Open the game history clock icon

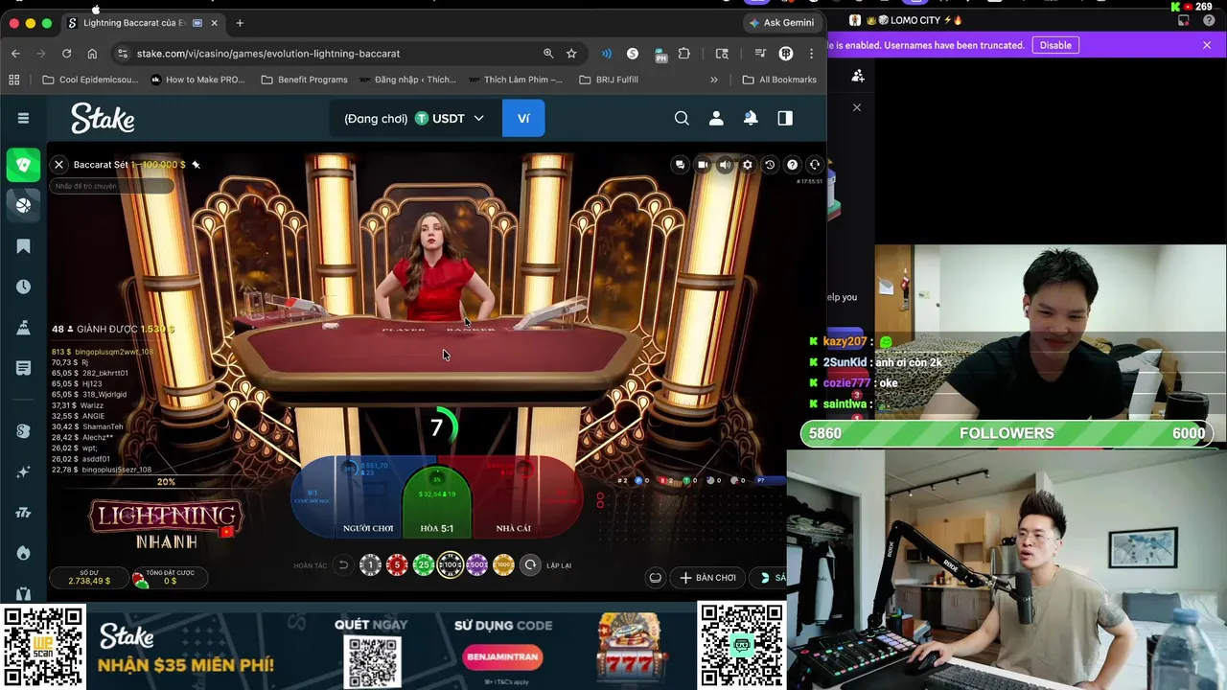770,165
